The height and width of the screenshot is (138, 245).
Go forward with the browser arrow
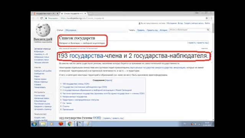38,18
